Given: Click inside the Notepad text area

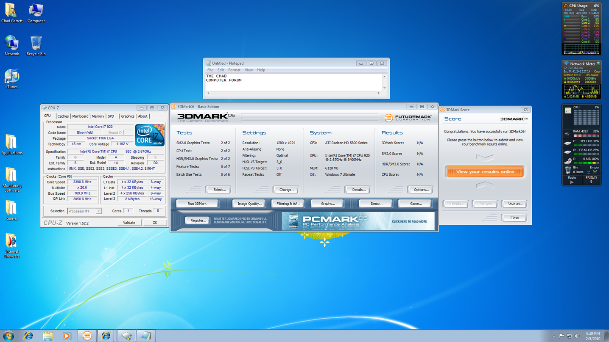Looking at the screenshot, I should click(294, 82).
